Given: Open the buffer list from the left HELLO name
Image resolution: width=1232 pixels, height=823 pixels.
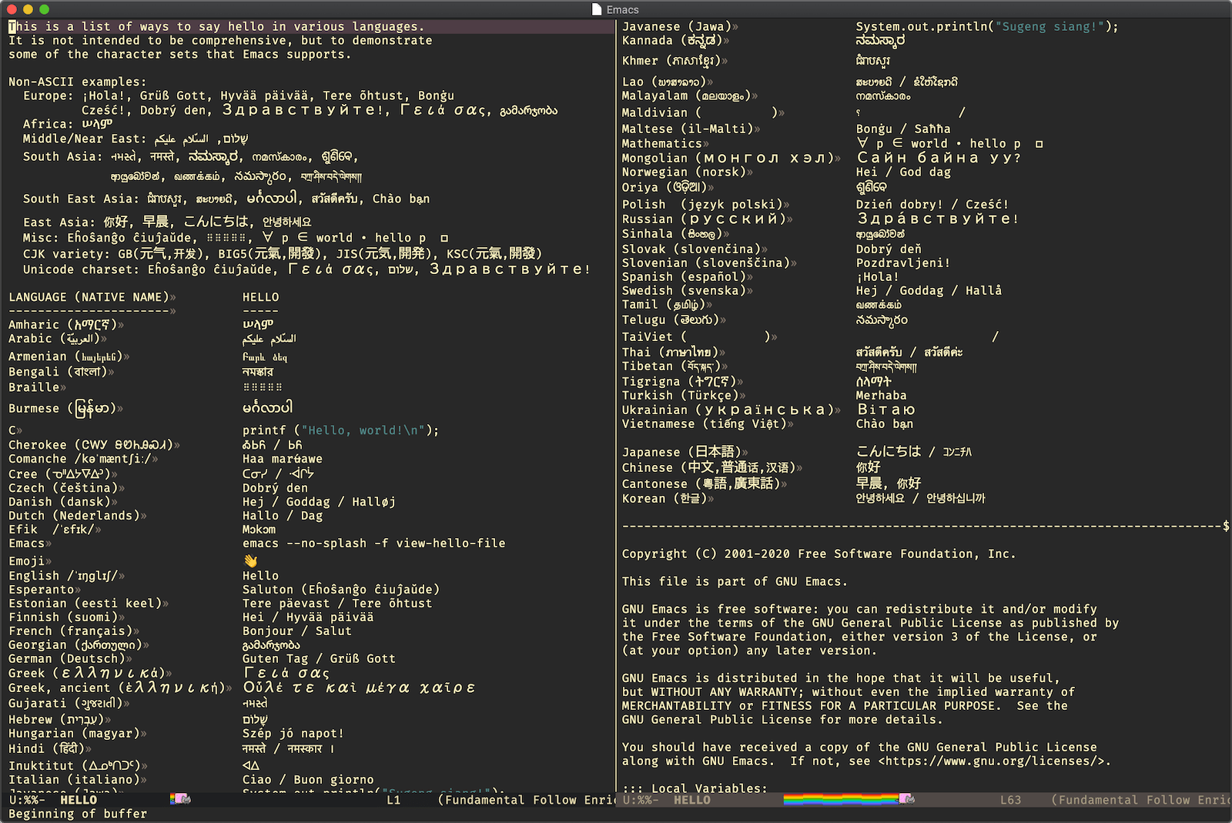Looking at the screenshot, I should point(79,800).
